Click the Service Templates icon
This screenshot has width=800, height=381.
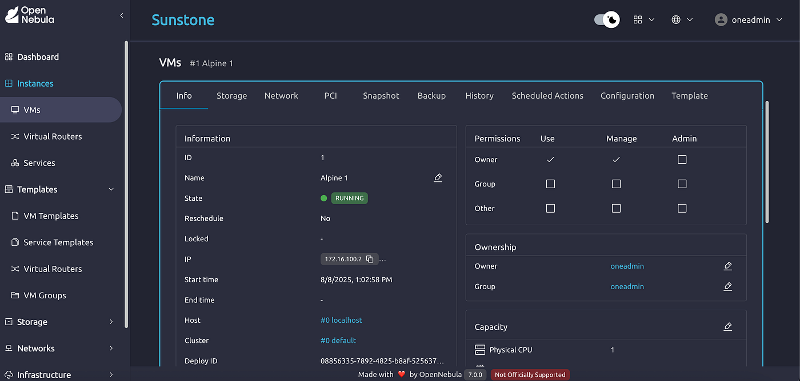[15, 242]
